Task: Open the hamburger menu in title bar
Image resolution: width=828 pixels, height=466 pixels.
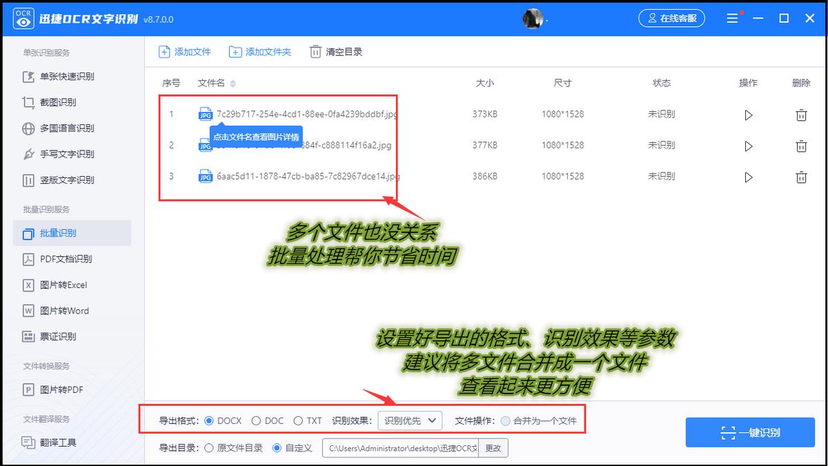Action: [732, 18]
